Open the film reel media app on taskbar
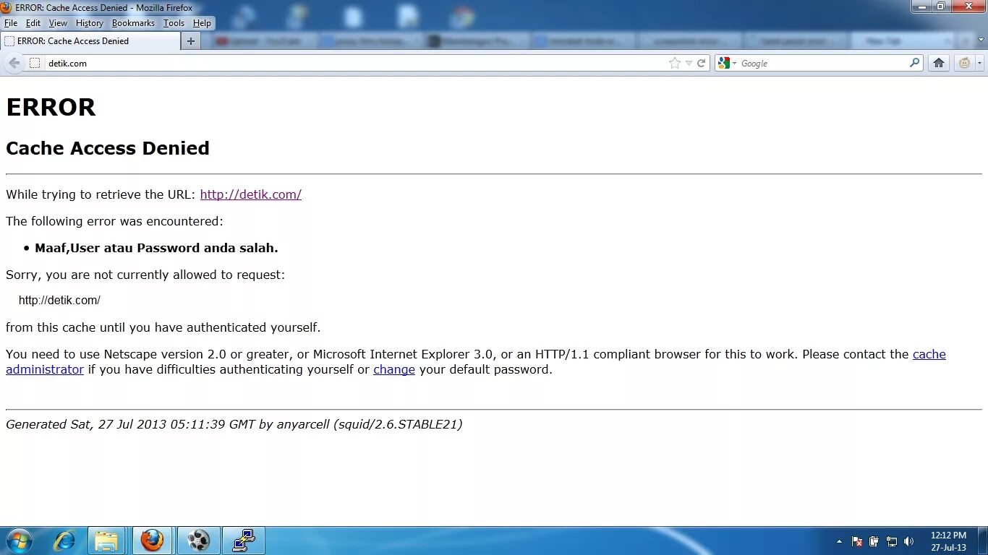The width and height of the screenshot is (988, 555). (198, 541)
